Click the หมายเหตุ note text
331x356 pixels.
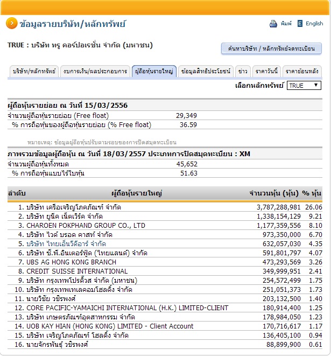pos(102,143)
